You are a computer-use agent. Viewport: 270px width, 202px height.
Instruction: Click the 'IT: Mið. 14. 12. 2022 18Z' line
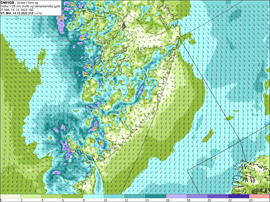click(17, 10)
